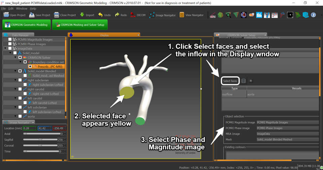This screenshot has height=170, width=323.
Task: Open the histogram bar chart tool
Action: (x=259, y=15)
